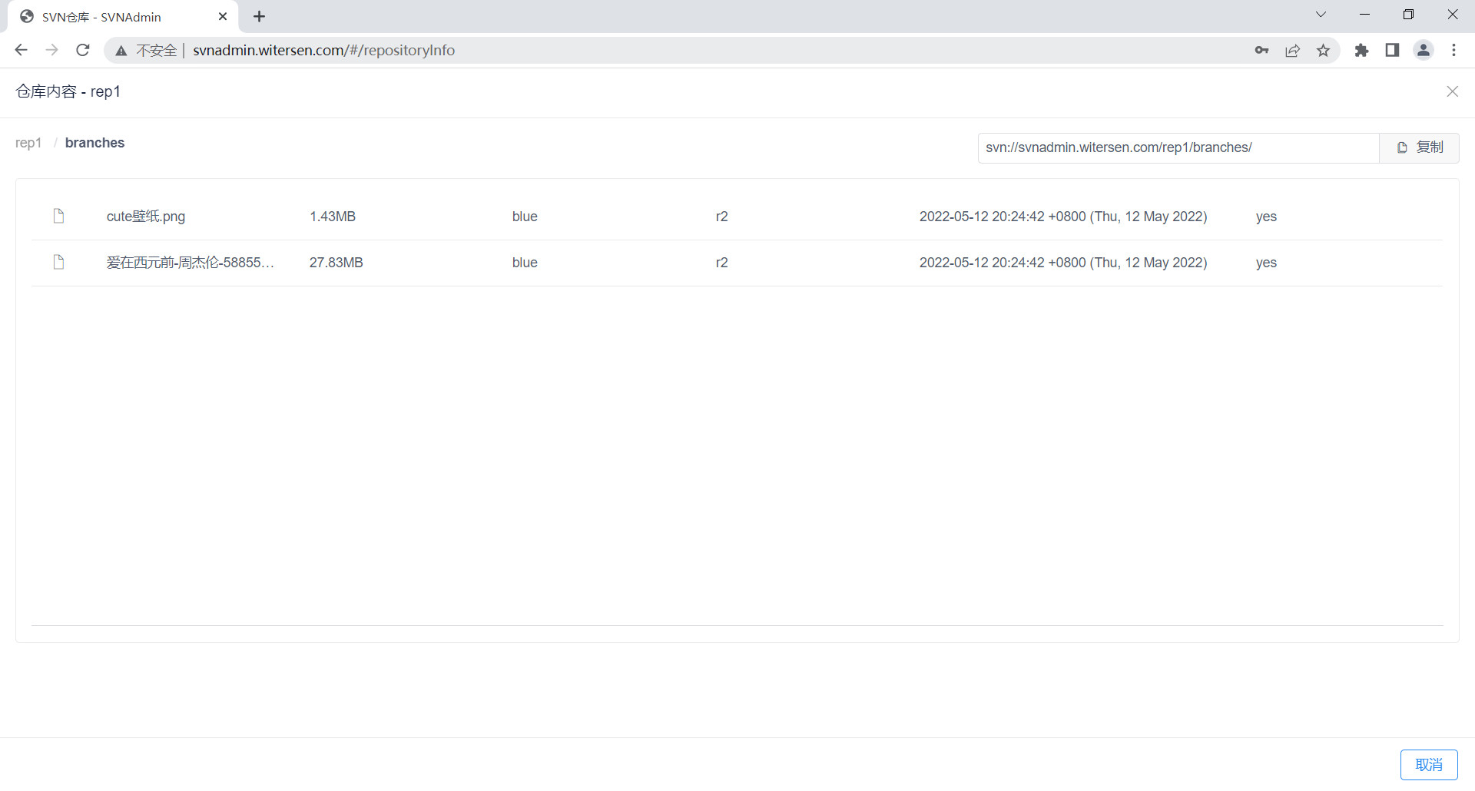Navigate to rep1 in breadcrumb
Screen dimensions: 1475x791
[x=28, y=143]
